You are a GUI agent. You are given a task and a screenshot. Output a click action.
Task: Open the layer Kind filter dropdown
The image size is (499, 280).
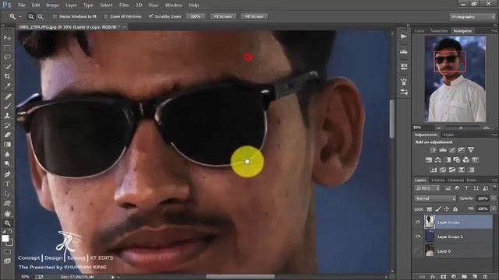tap(427, 188)
